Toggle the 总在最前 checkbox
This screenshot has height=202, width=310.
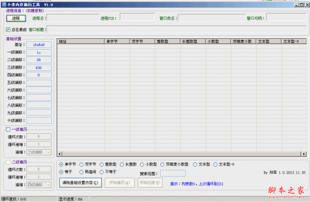coord(8,30)
